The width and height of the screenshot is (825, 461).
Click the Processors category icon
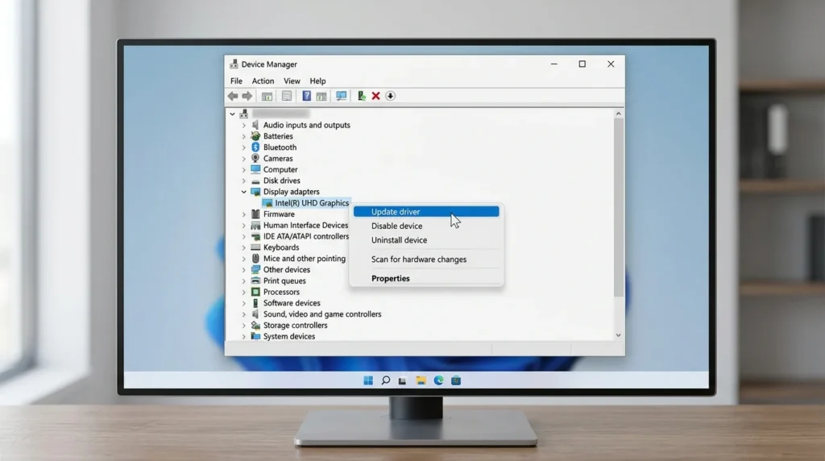pos(255,292)
